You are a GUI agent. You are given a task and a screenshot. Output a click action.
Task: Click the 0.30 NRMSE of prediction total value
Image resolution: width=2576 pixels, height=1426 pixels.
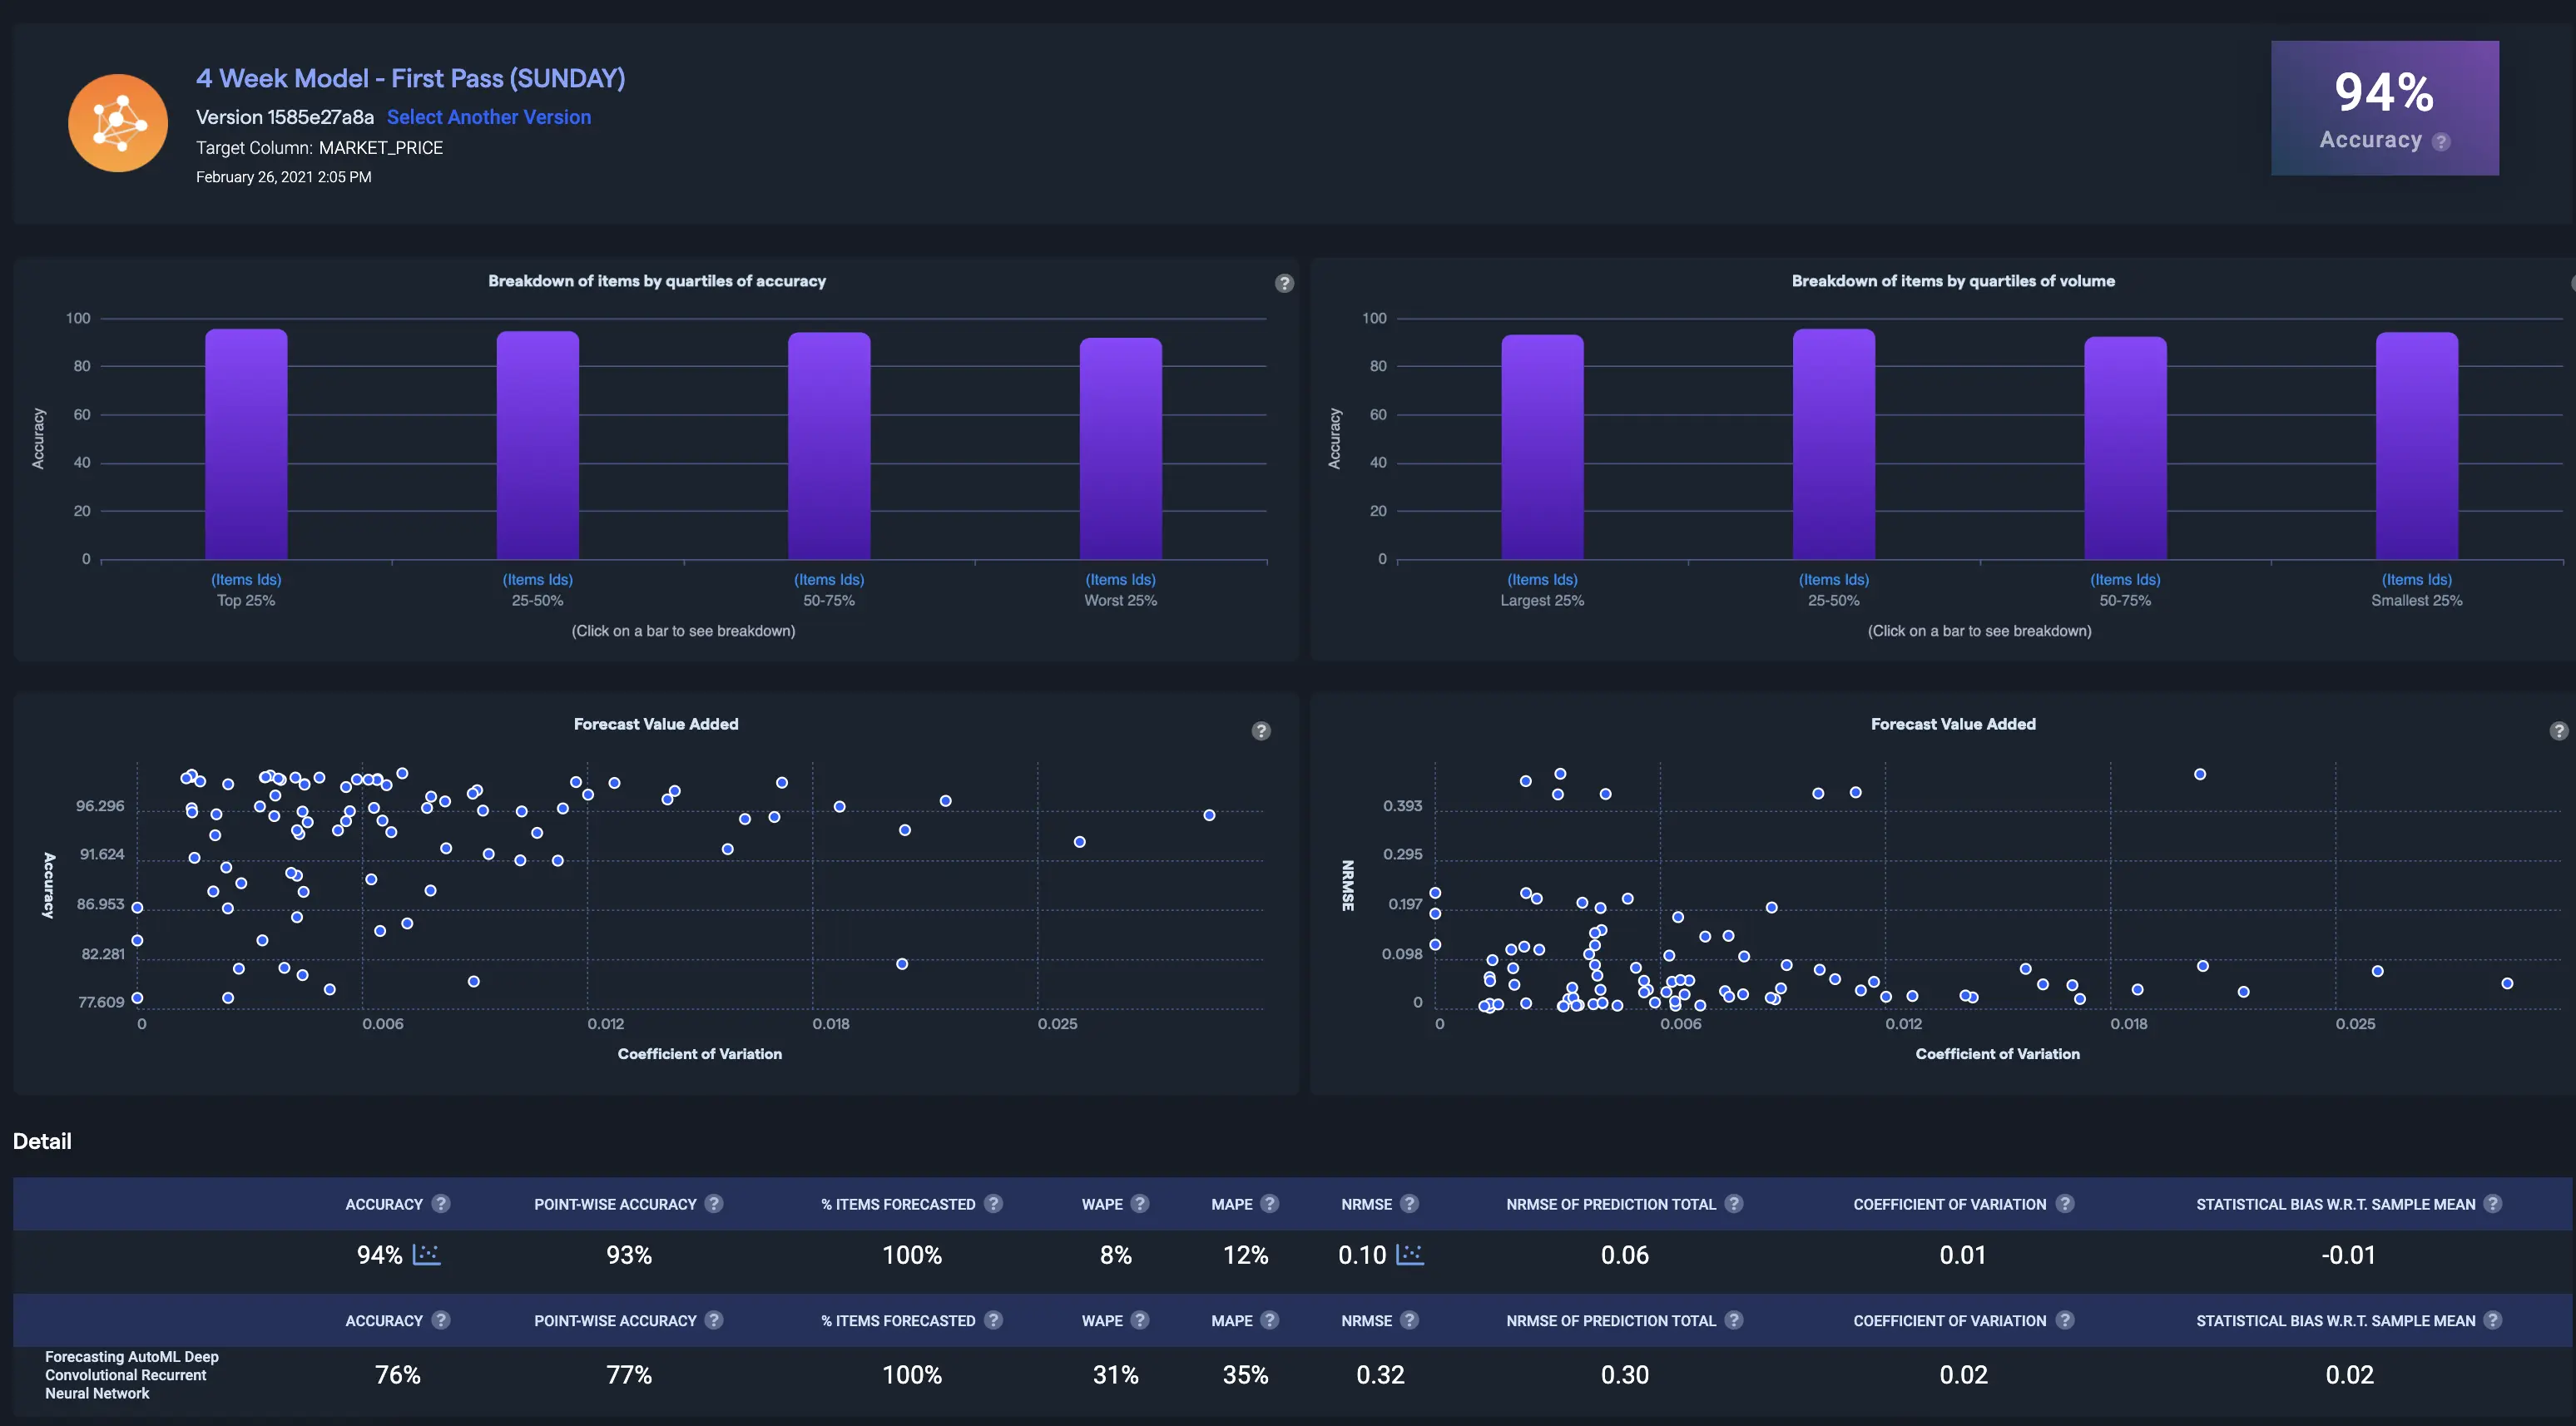(x=1625, y=1375)
